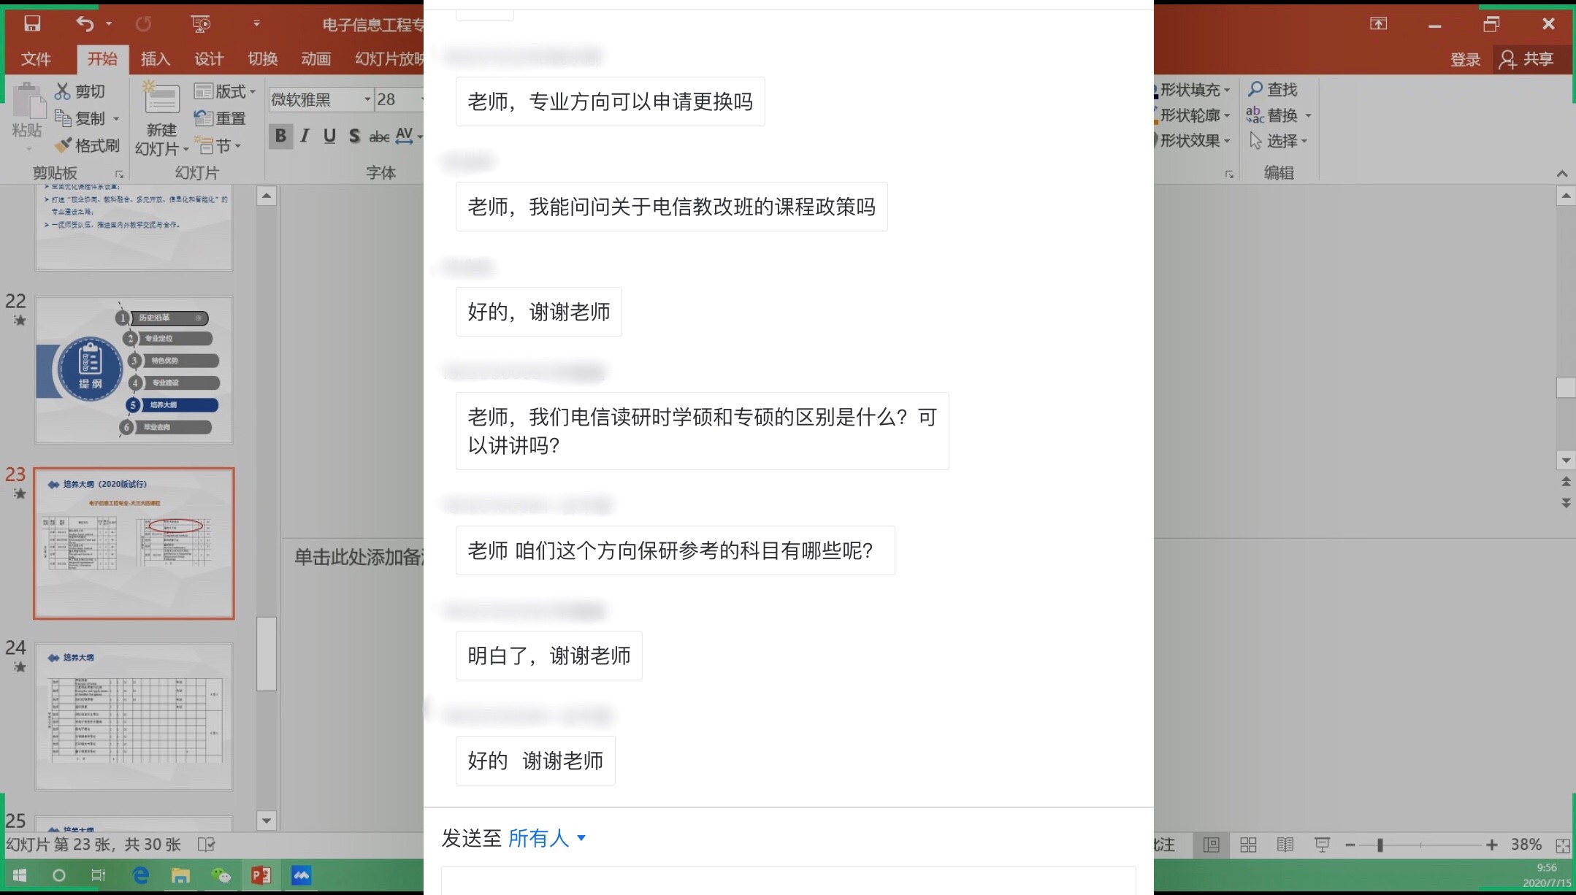
Task: Click the Undo arrow icon
Action: click(85, 23)
